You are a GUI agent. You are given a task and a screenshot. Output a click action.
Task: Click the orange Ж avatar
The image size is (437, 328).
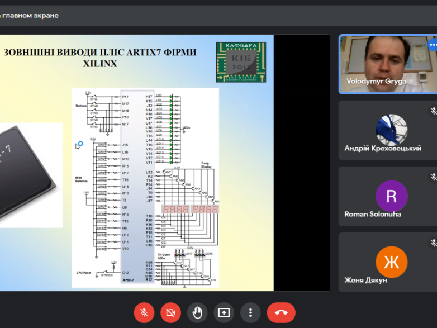(x=391, y=262)
